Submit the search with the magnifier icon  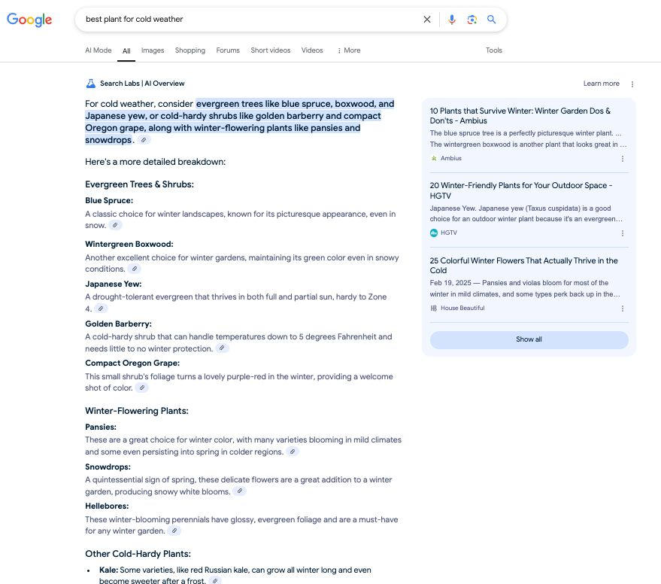[491, 20]
